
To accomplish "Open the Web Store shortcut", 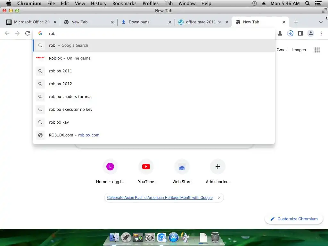I will (x=182, y=172).
